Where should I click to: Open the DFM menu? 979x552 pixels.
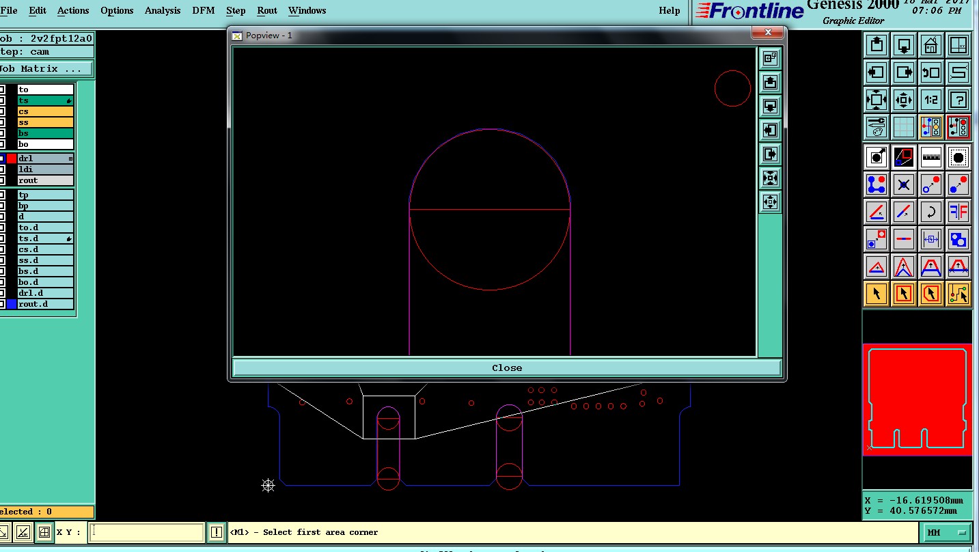pos(203,10)
